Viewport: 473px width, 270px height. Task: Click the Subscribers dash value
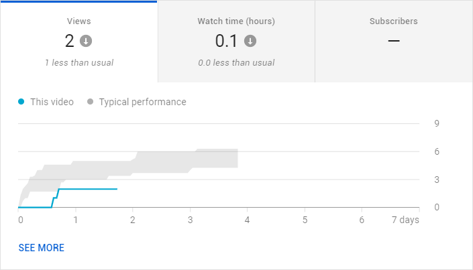pos(394,40)
